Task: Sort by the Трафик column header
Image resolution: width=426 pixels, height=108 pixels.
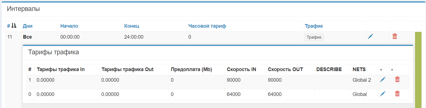Action: (314, 26)
